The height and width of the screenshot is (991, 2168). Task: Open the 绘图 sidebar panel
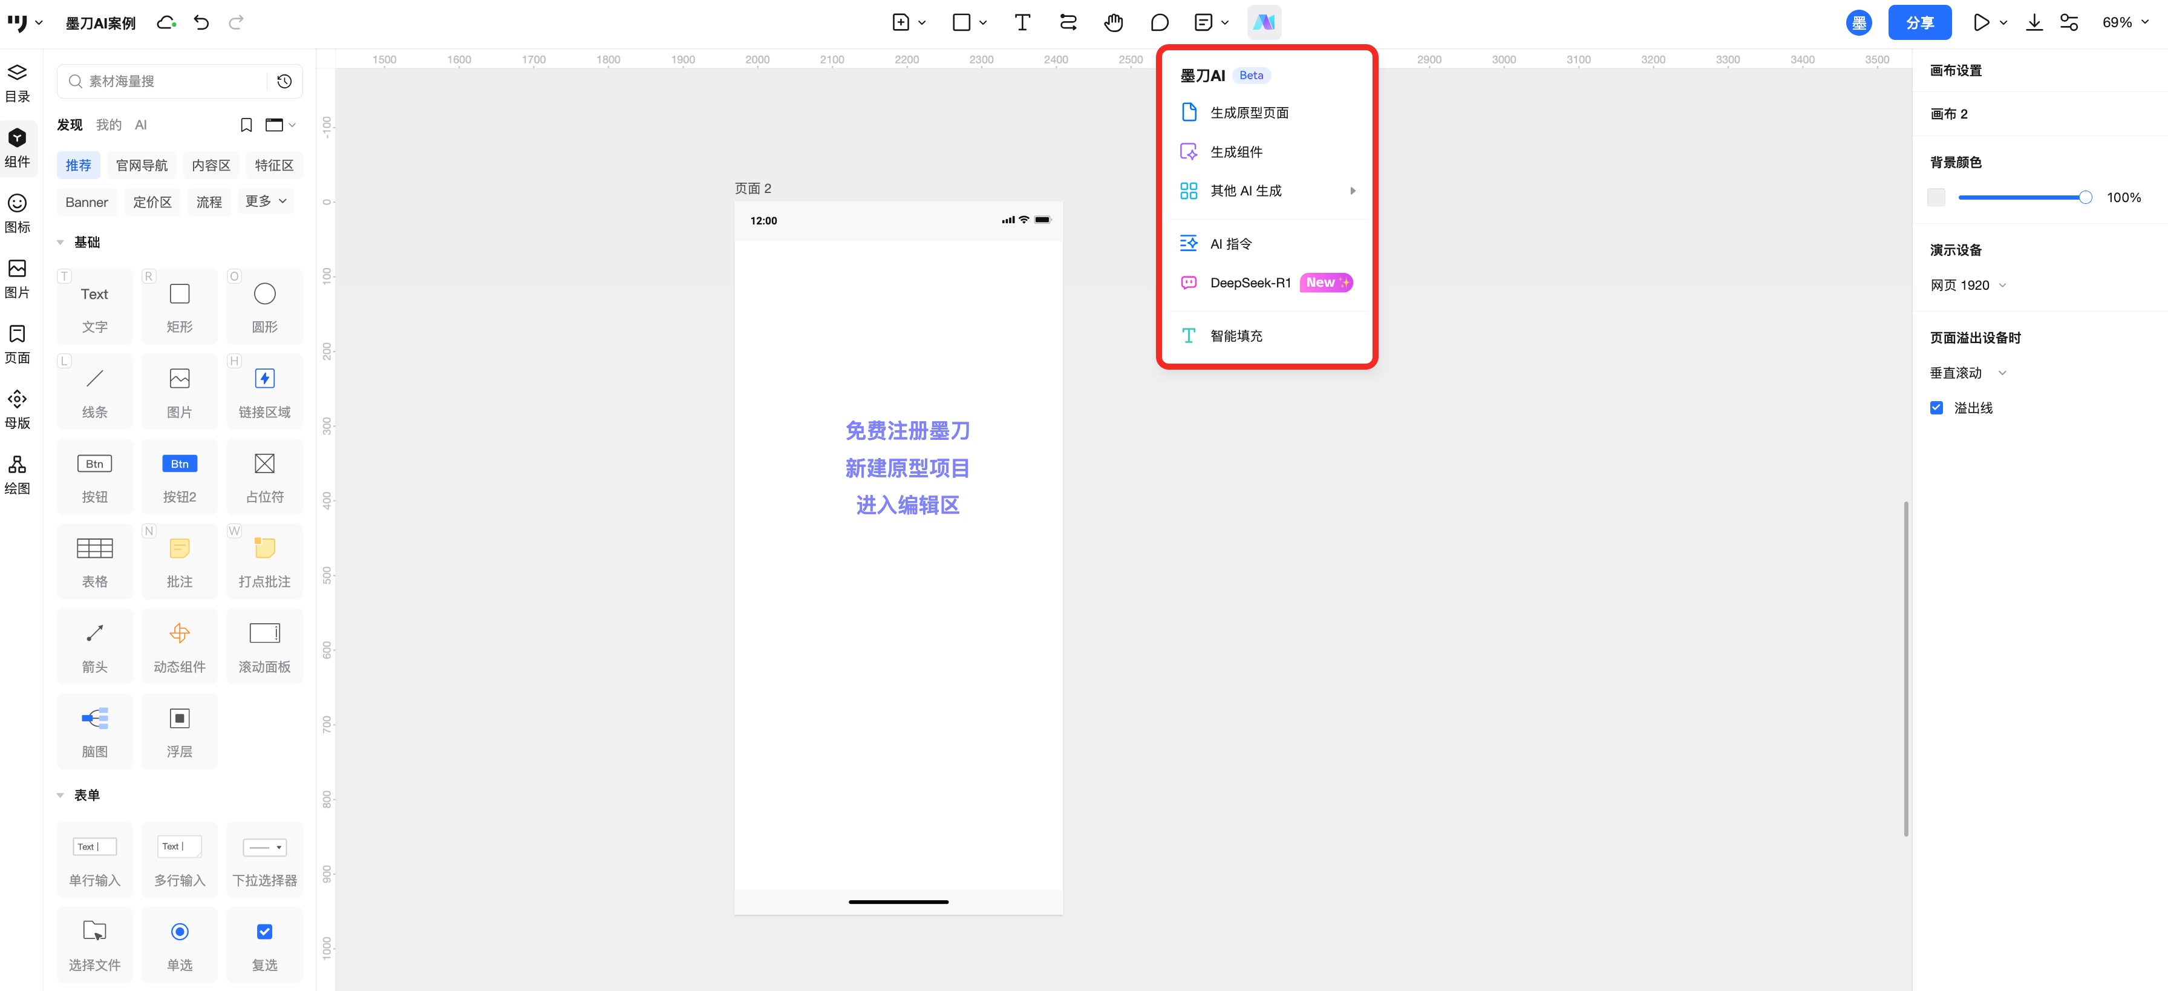[x=18, y=475]
